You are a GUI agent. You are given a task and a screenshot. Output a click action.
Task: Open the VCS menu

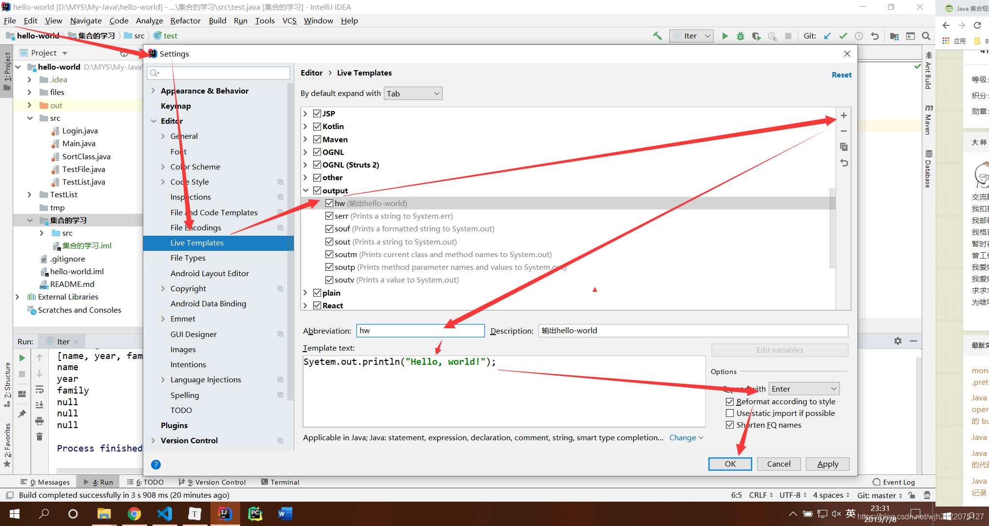pos(289,20)
